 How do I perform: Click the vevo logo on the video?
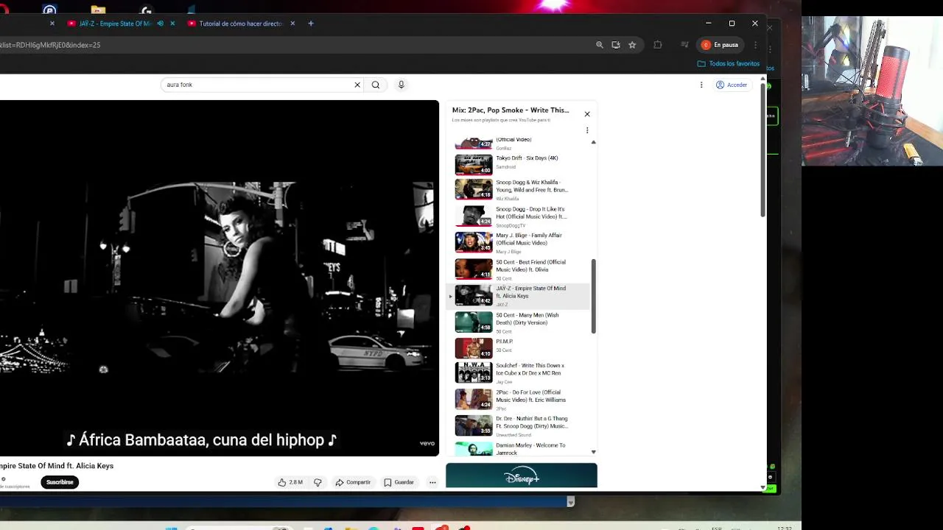[x=427, y=443]
